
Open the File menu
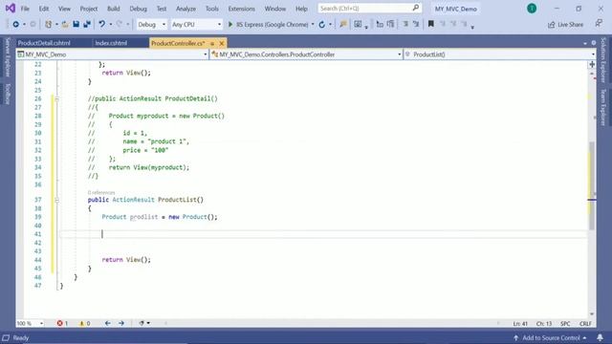tap(25, 9)
